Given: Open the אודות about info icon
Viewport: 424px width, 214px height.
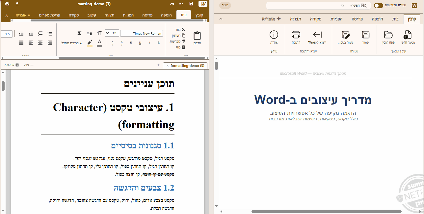Looking at the screenshot, I should coord(274,38).
